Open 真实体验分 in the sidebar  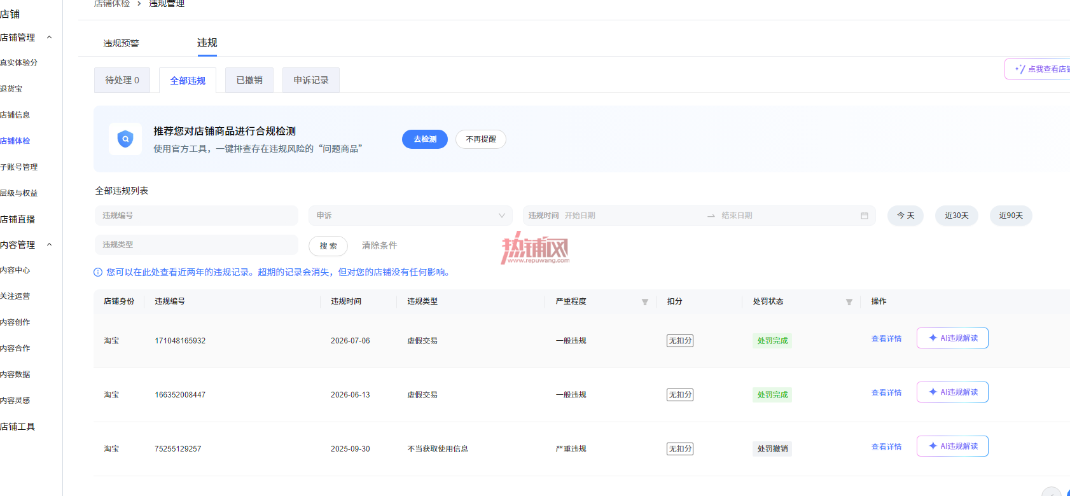[19, 63]
